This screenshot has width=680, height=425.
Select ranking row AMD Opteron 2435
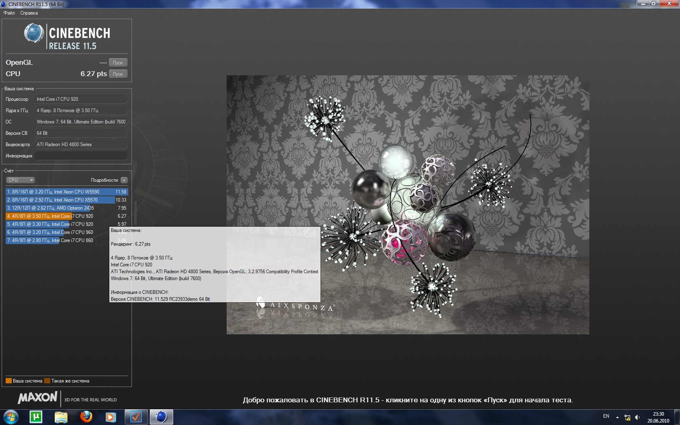(67, 208)
